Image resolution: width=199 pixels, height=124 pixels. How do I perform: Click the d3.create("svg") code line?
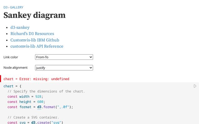[35, 122]
